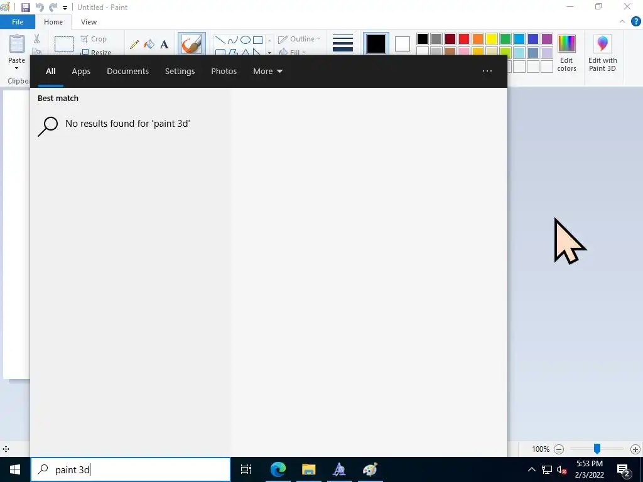Zoom in with the plus button
643x482 pixels.
(635, 449)
